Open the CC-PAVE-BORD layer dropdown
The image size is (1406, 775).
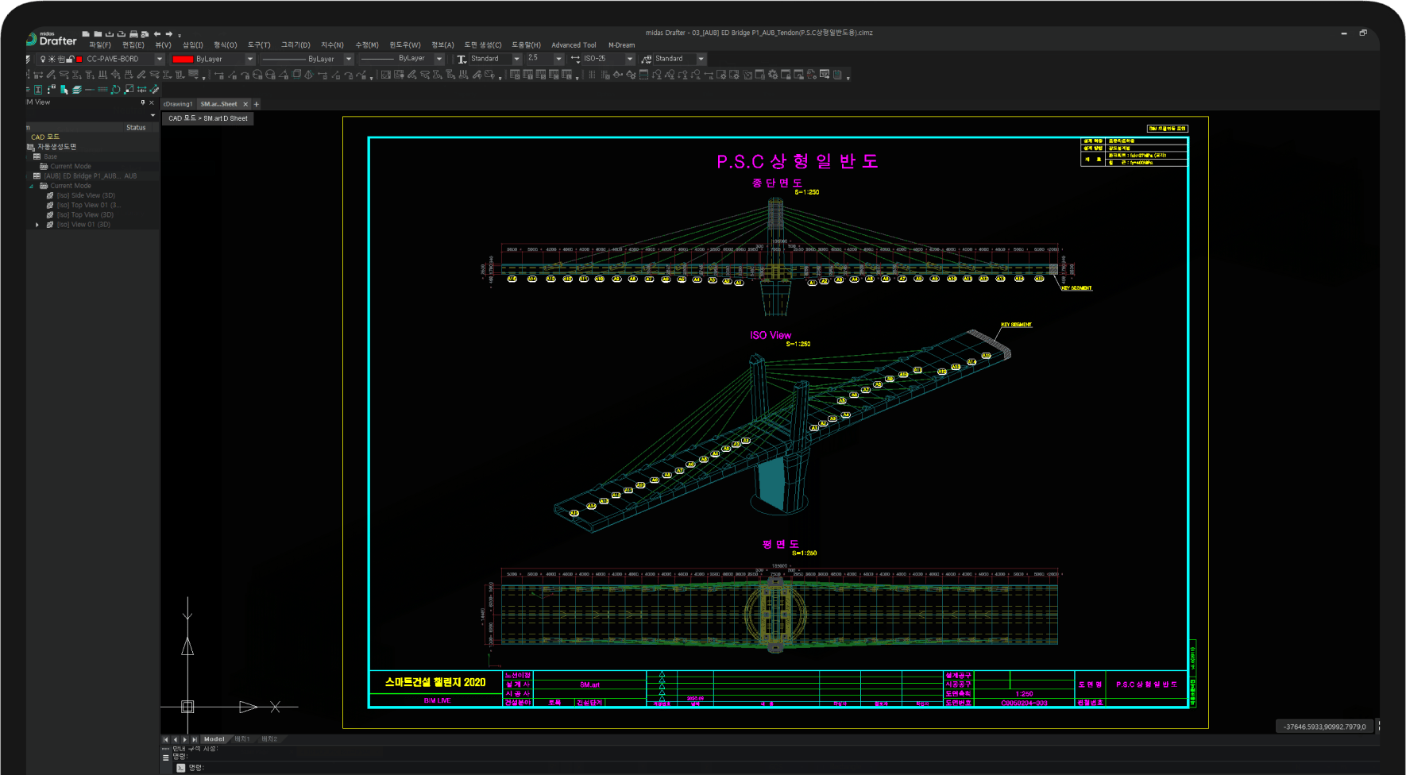159,59
